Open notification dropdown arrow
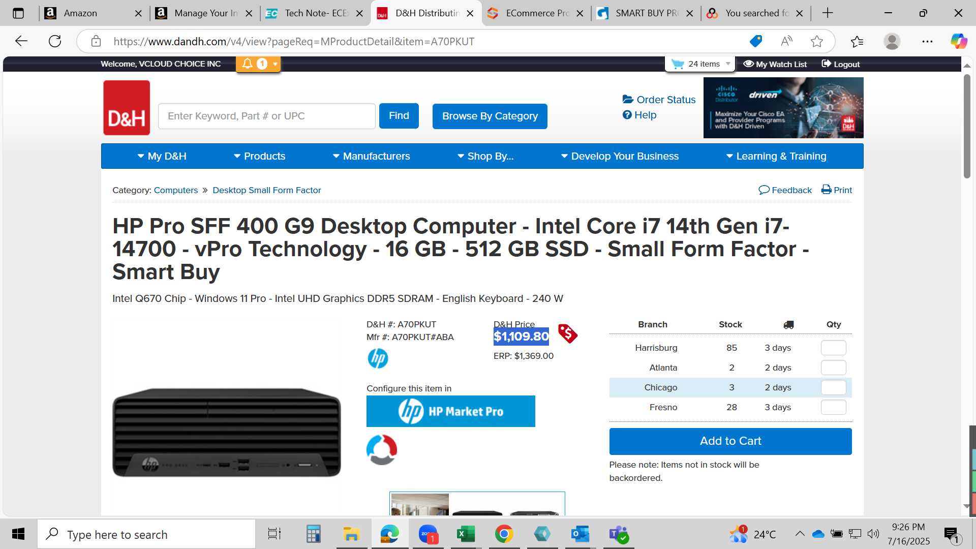This screenshot has height=549, width=976. (275, 64)
